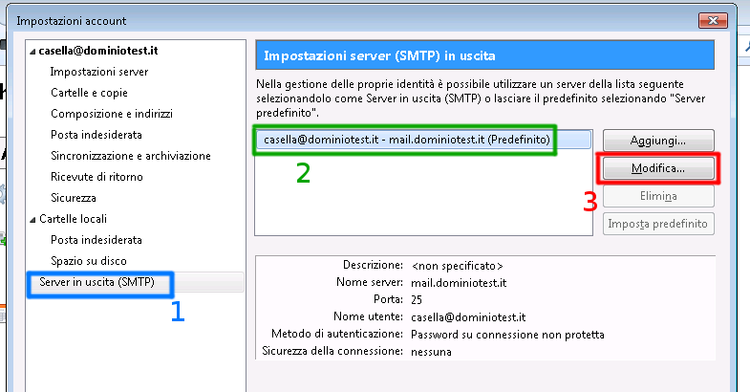Open Composizione e indirizzi settings
Viewport: 750px width, 392px height.
coord(112,114)
